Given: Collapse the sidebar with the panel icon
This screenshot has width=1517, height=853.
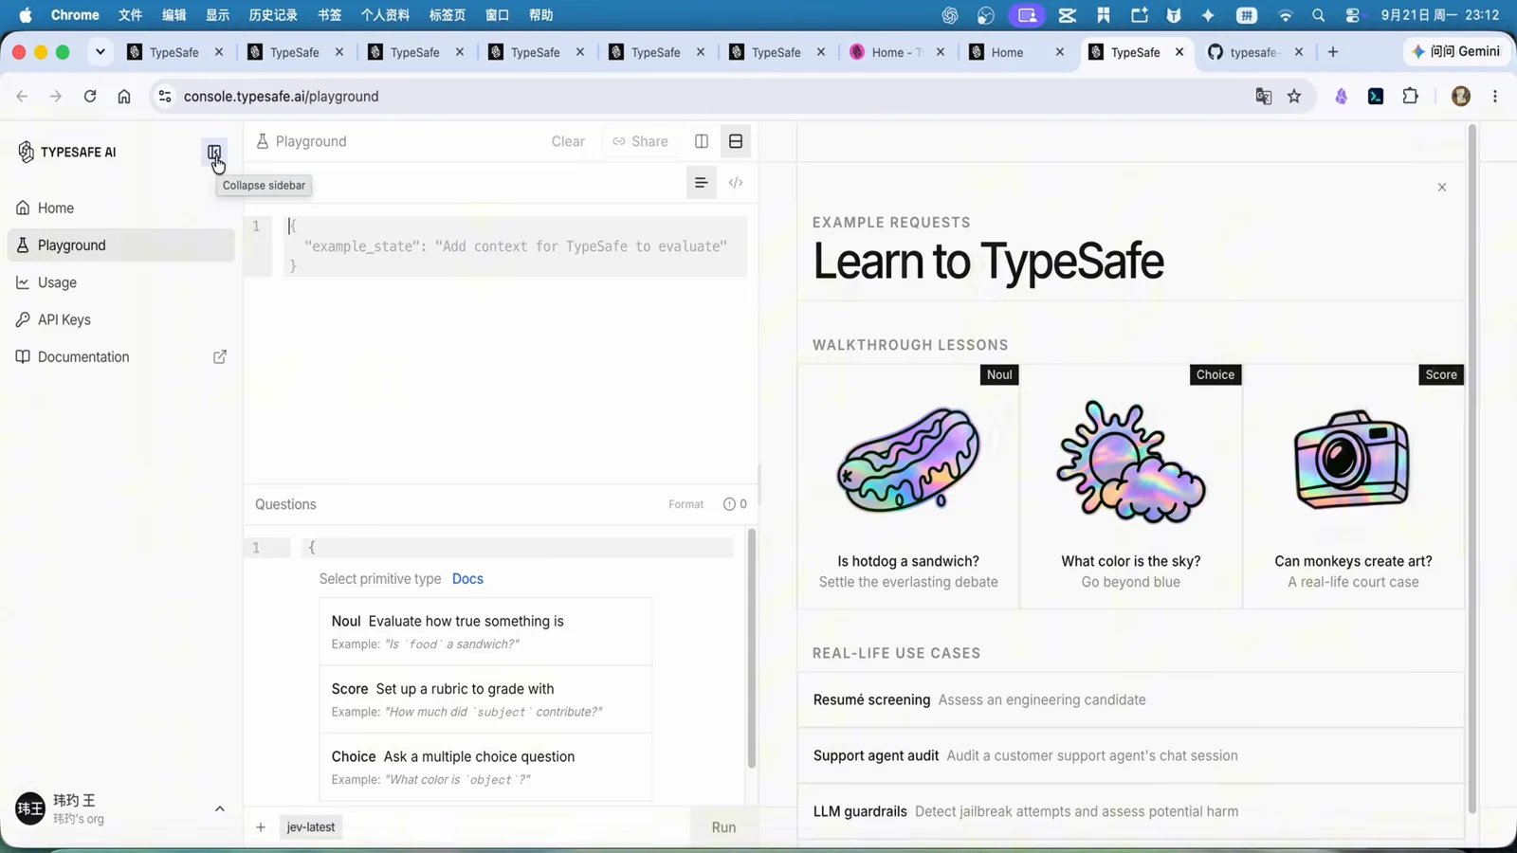Looking at the screenshot, I should tap(214, 152).
